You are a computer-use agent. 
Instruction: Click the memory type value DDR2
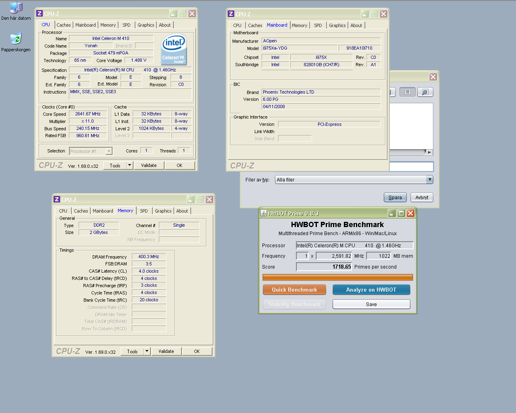pyautogui.click(x=99, y=225)
